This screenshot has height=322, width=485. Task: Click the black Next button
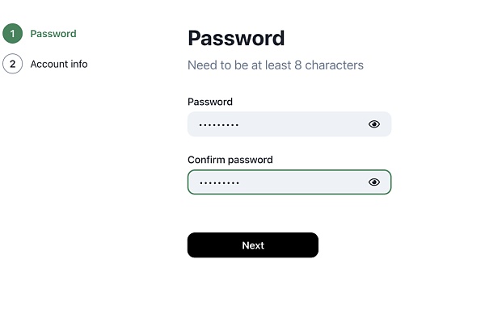253,245
